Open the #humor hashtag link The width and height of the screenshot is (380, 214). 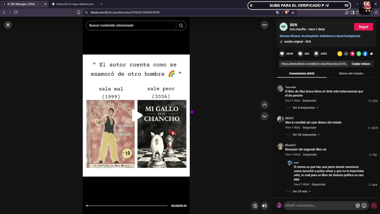coord(295,36)
